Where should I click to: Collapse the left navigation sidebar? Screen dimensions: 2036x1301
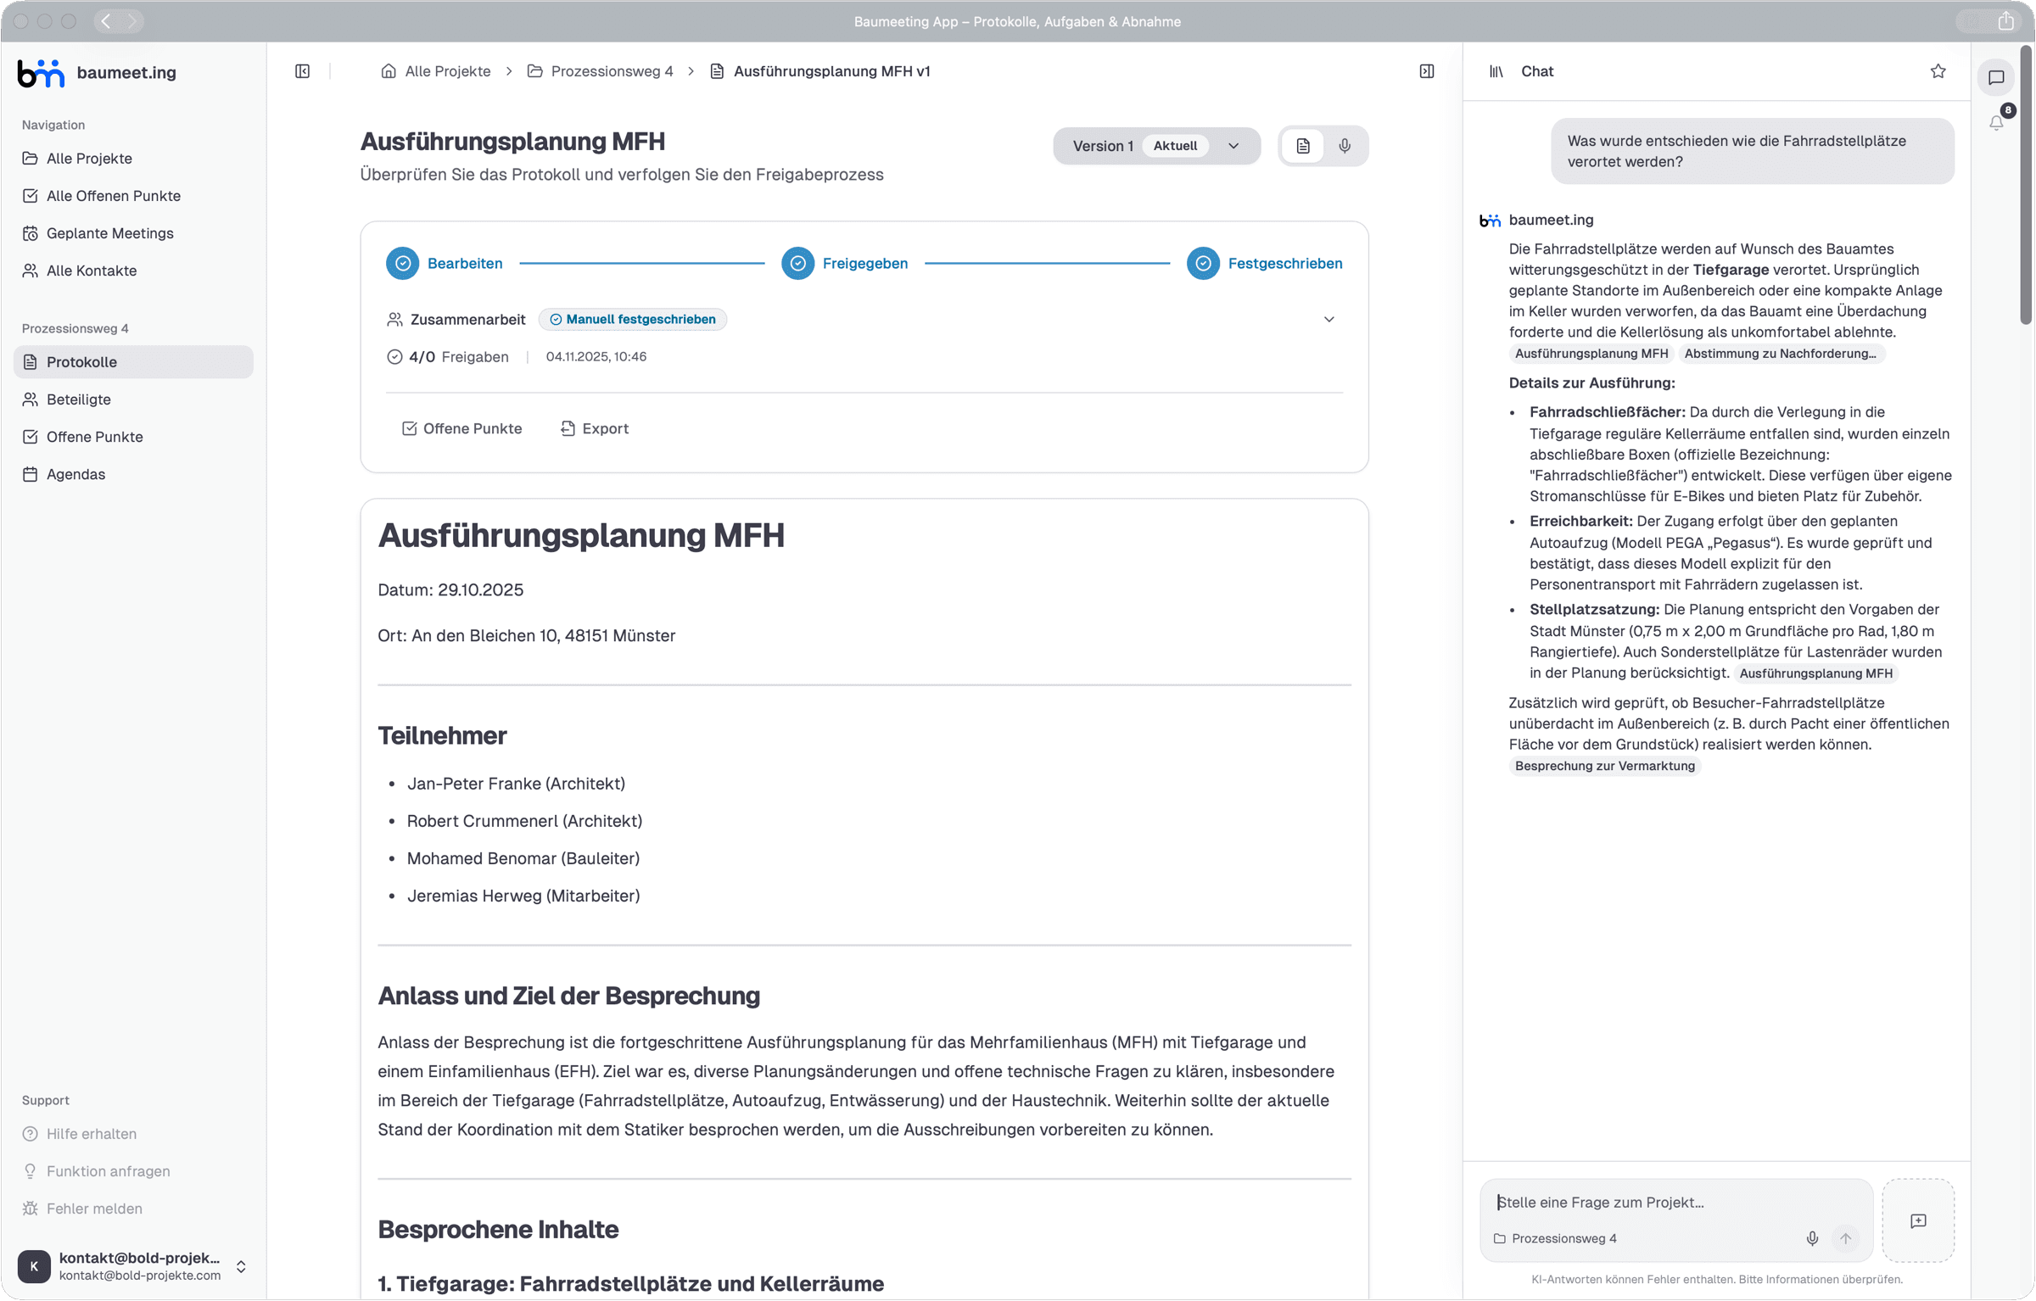pyautogui.click(x=303, y=71)
